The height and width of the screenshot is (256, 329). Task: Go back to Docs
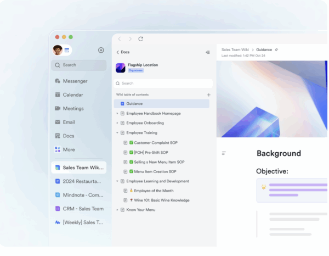[123, 52]
